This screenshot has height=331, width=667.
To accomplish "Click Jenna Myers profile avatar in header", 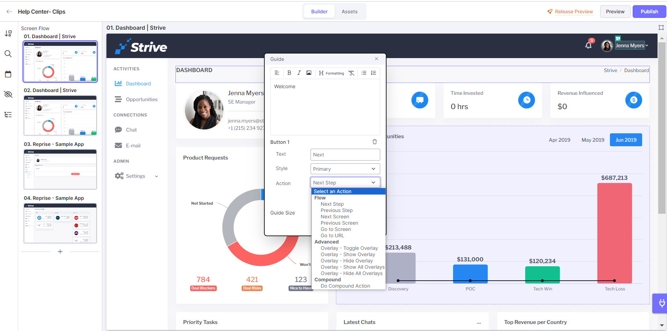I will coord(607,45).
